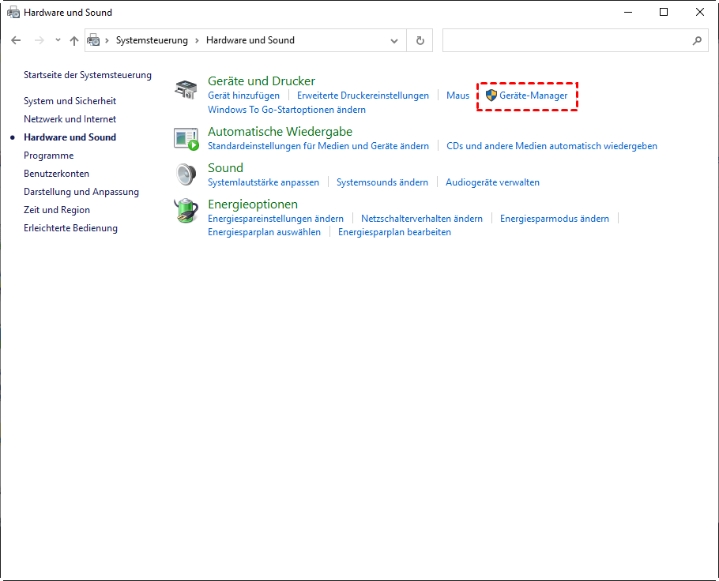The height and width of the screenshot is (581, 719).
Task: Click Energiesparplan bearbeiten
Action: pyautogui.click(x=394, y=232)
